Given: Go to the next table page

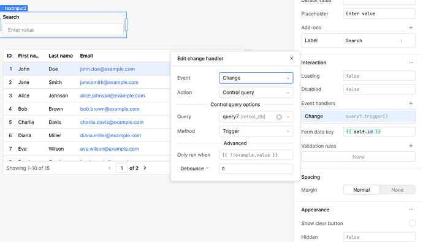Looking at the screenshot, I should [145, 168].
